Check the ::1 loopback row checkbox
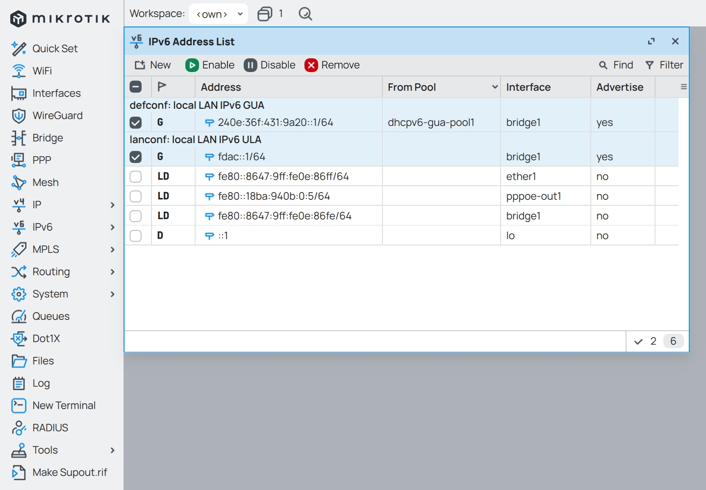The width and height of the screenshot is (706, 490). pos(136,236)
